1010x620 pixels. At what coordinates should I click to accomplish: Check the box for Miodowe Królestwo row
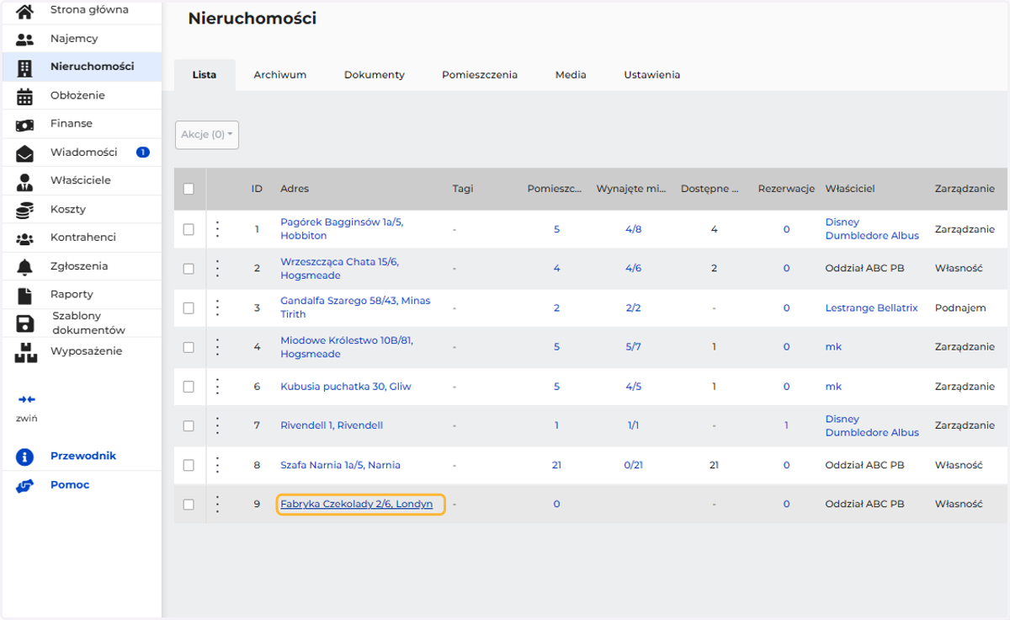[189, 347]
